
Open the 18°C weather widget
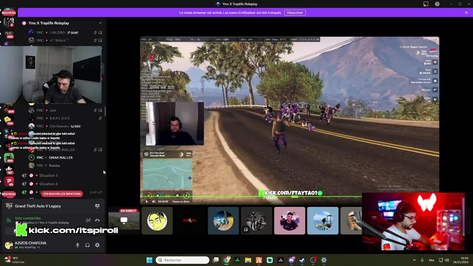14,260
